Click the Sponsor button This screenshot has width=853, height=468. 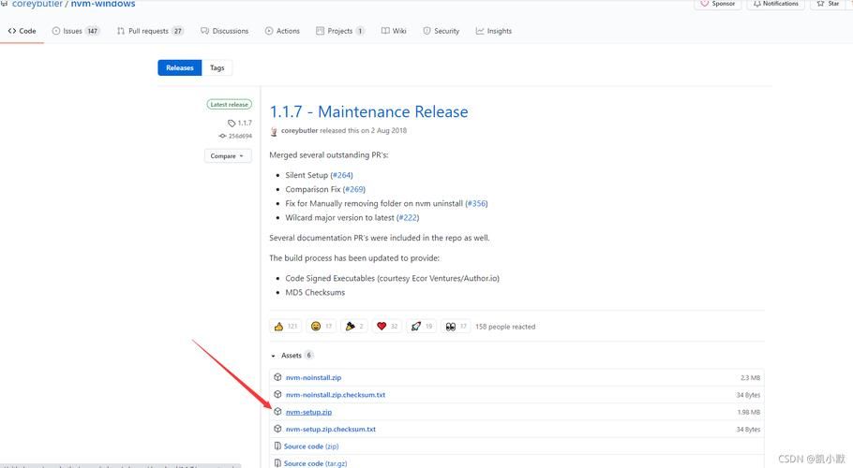717,4
